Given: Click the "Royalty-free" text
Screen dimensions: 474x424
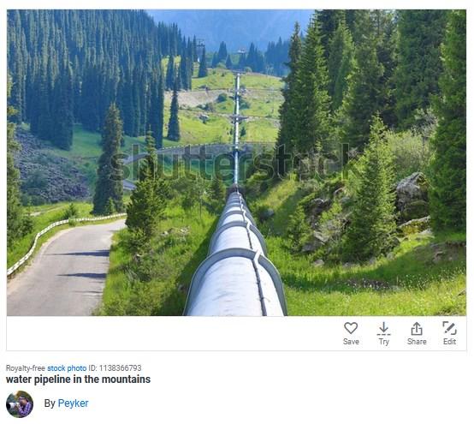Looking at the screenshot, I should pos(26,368).
